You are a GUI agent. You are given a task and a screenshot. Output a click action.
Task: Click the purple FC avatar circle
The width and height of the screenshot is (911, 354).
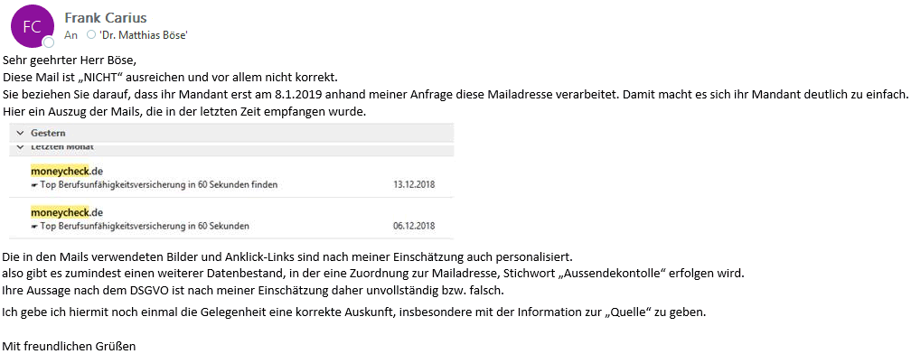(33, 26)
